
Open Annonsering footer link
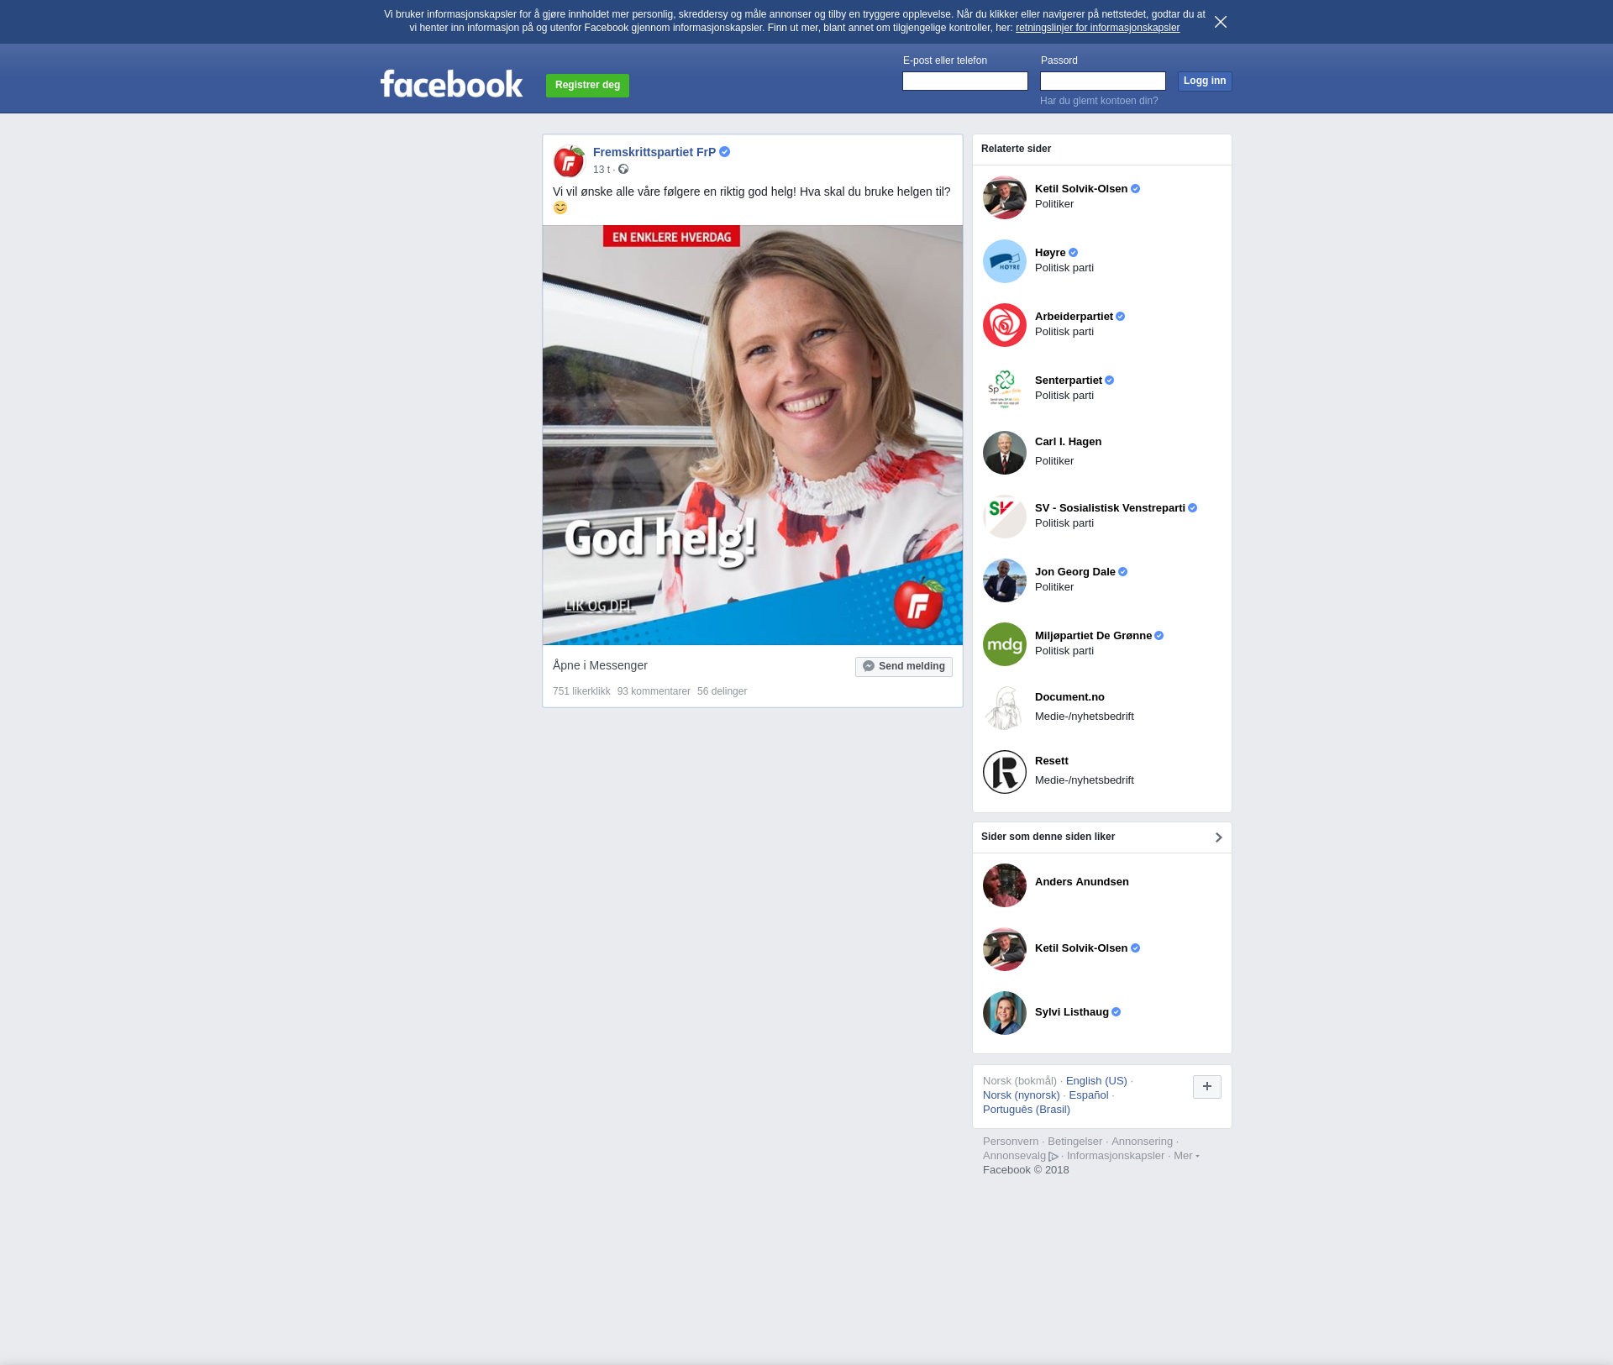click(1142, 1142)
